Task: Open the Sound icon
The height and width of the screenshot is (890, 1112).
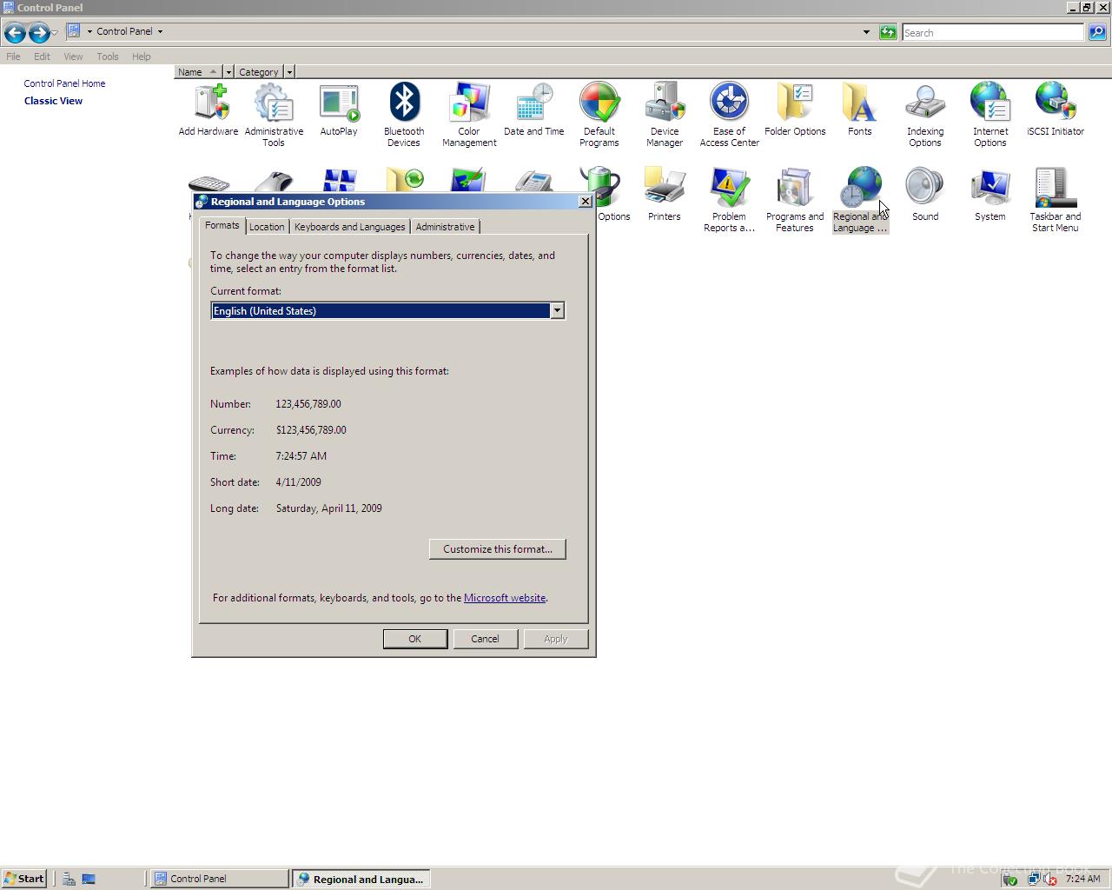Action: click(925, 195)
